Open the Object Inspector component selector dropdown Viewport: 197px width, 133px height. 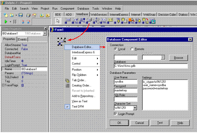45,34
